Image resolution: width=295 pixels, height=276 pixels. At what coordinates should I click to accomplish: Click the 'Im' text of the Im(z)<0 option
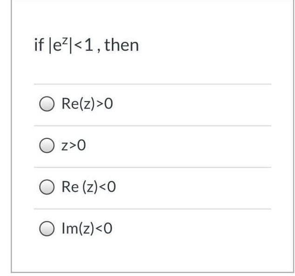[69, 228]
